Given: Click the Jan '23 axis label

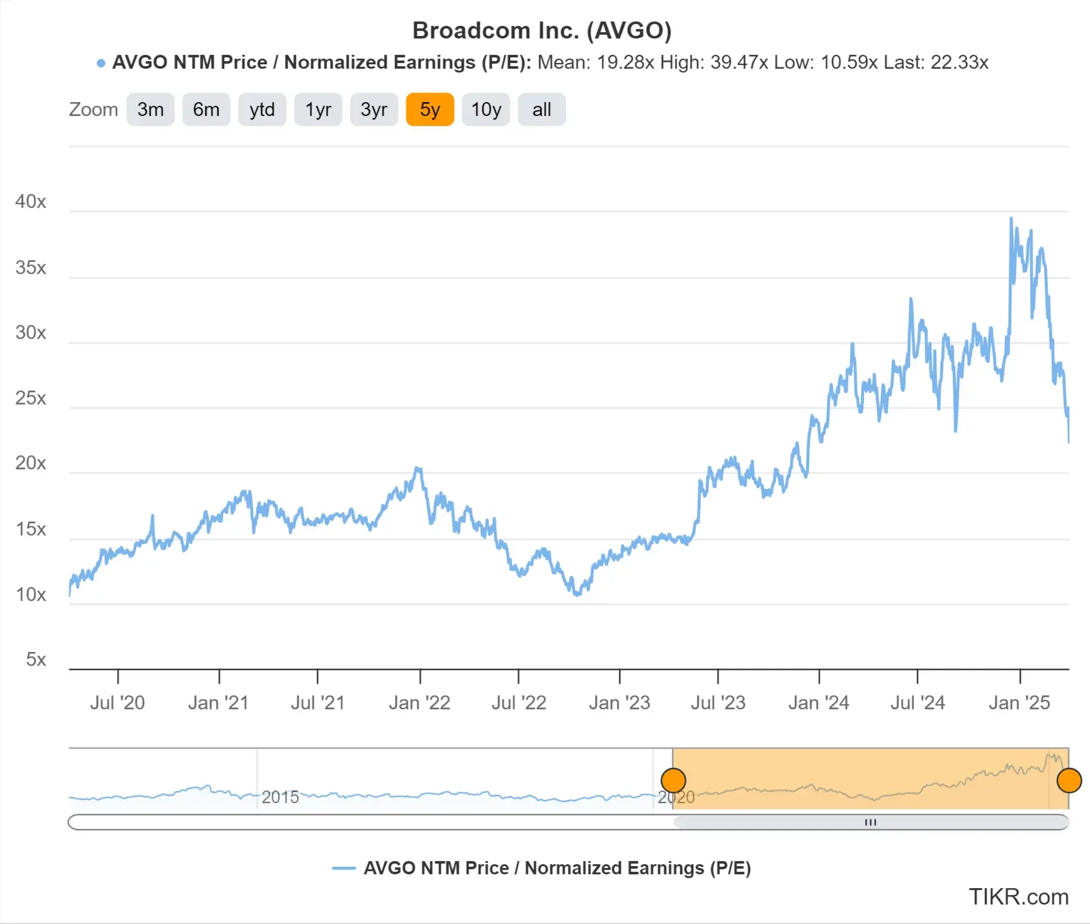Looking at the screenshot, I should 620,702.
